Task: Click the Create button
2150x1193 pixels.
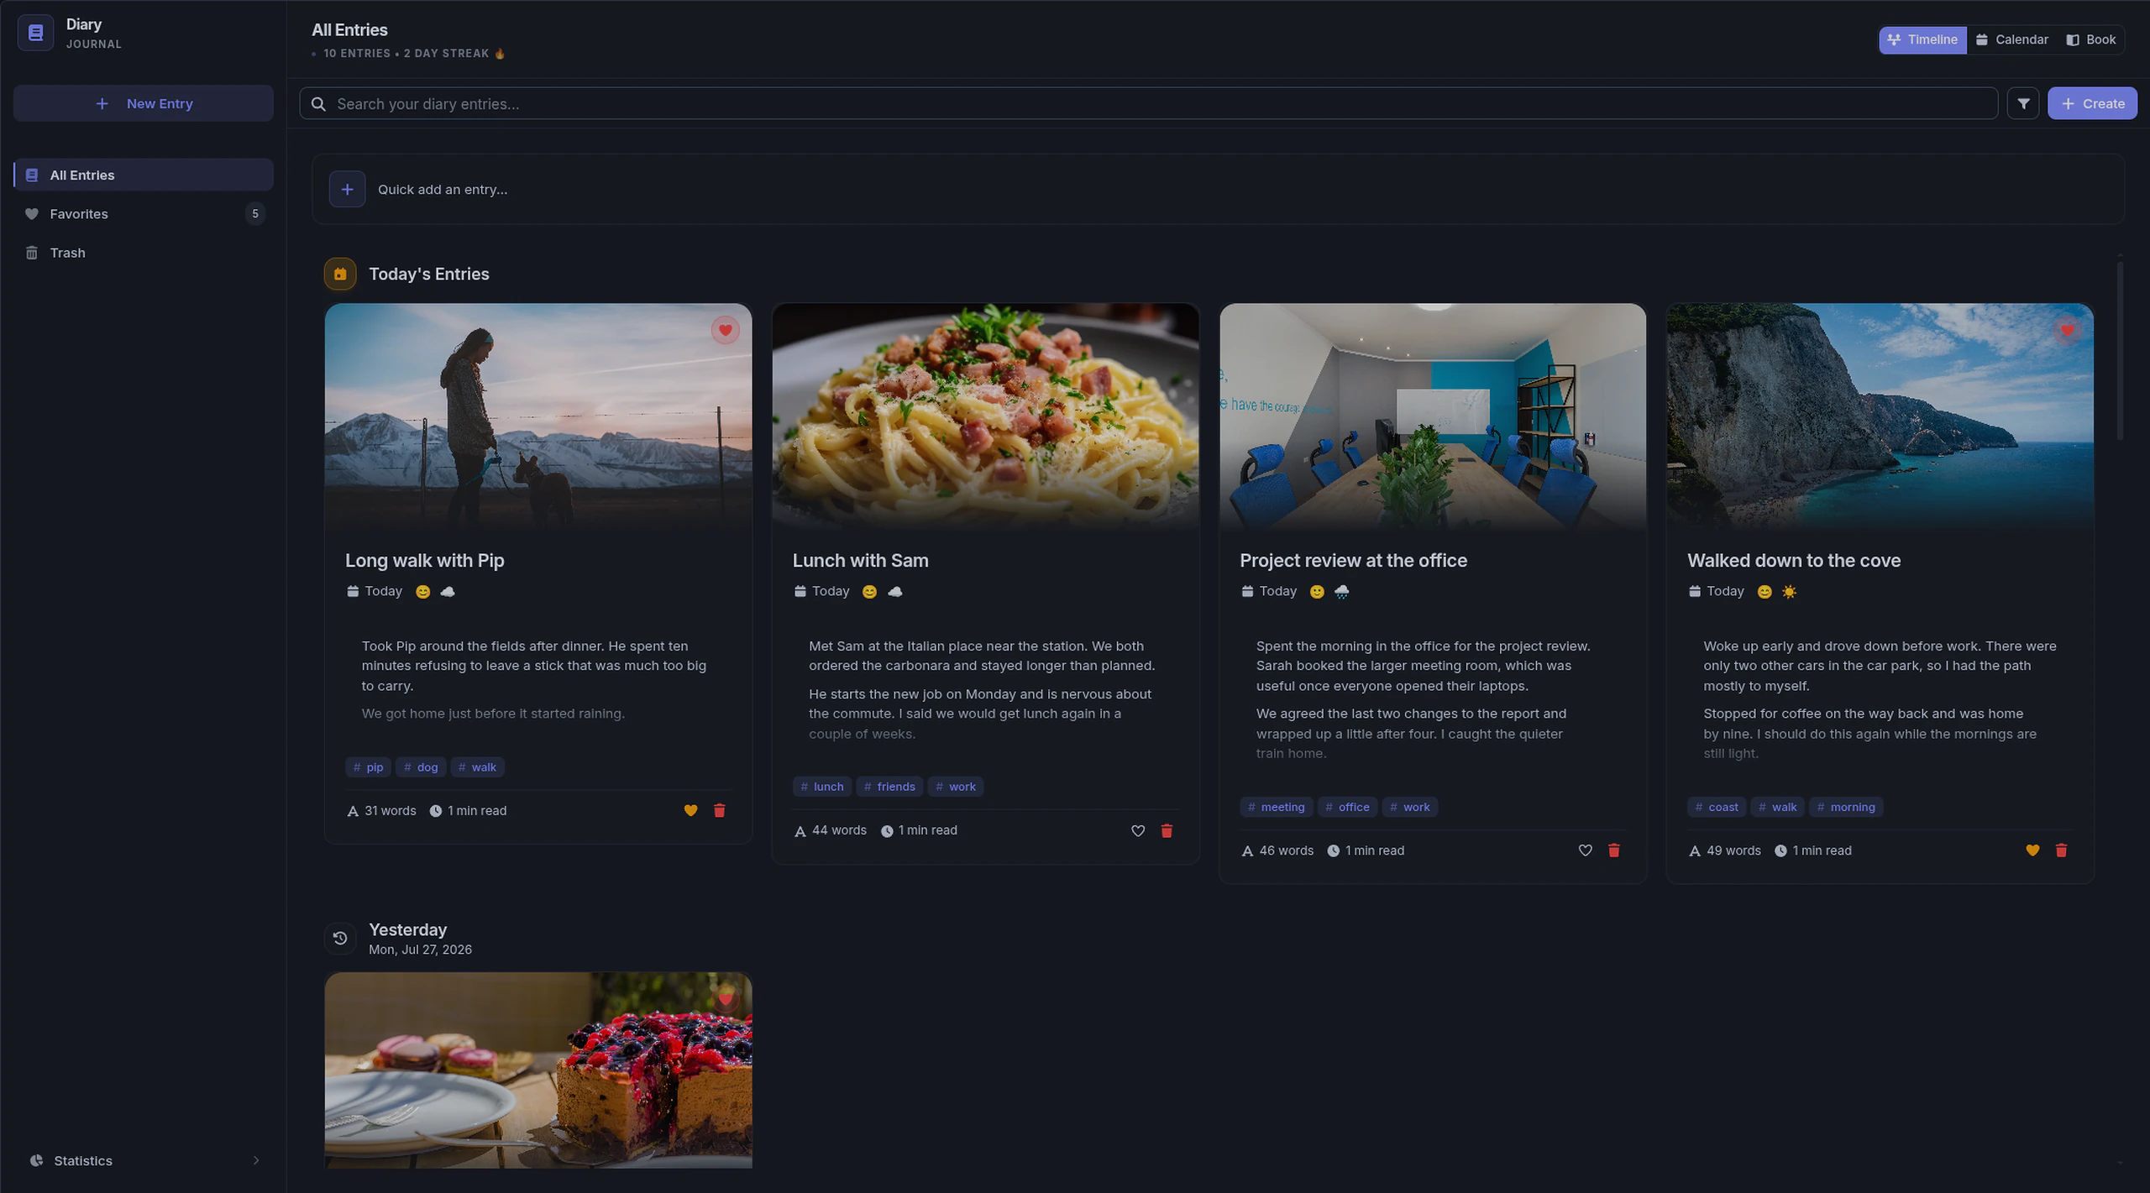Action: [x=2091, y=103]
